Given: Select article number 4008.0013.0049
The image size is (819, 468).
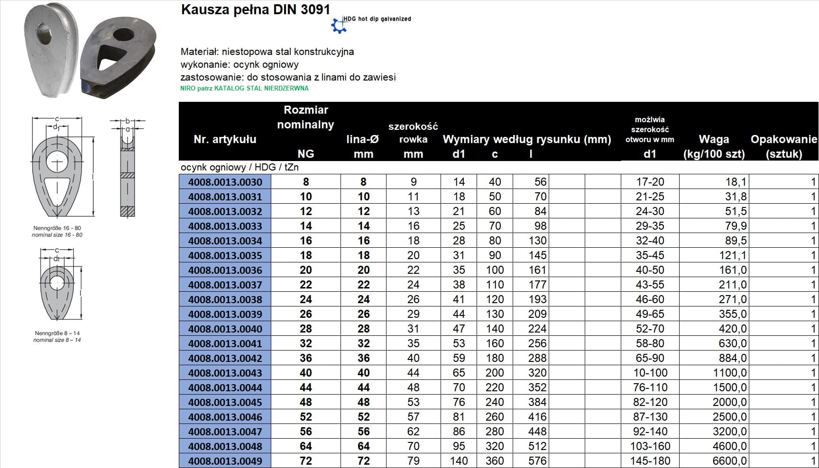Looking at the screenshot, I should 225,461.
